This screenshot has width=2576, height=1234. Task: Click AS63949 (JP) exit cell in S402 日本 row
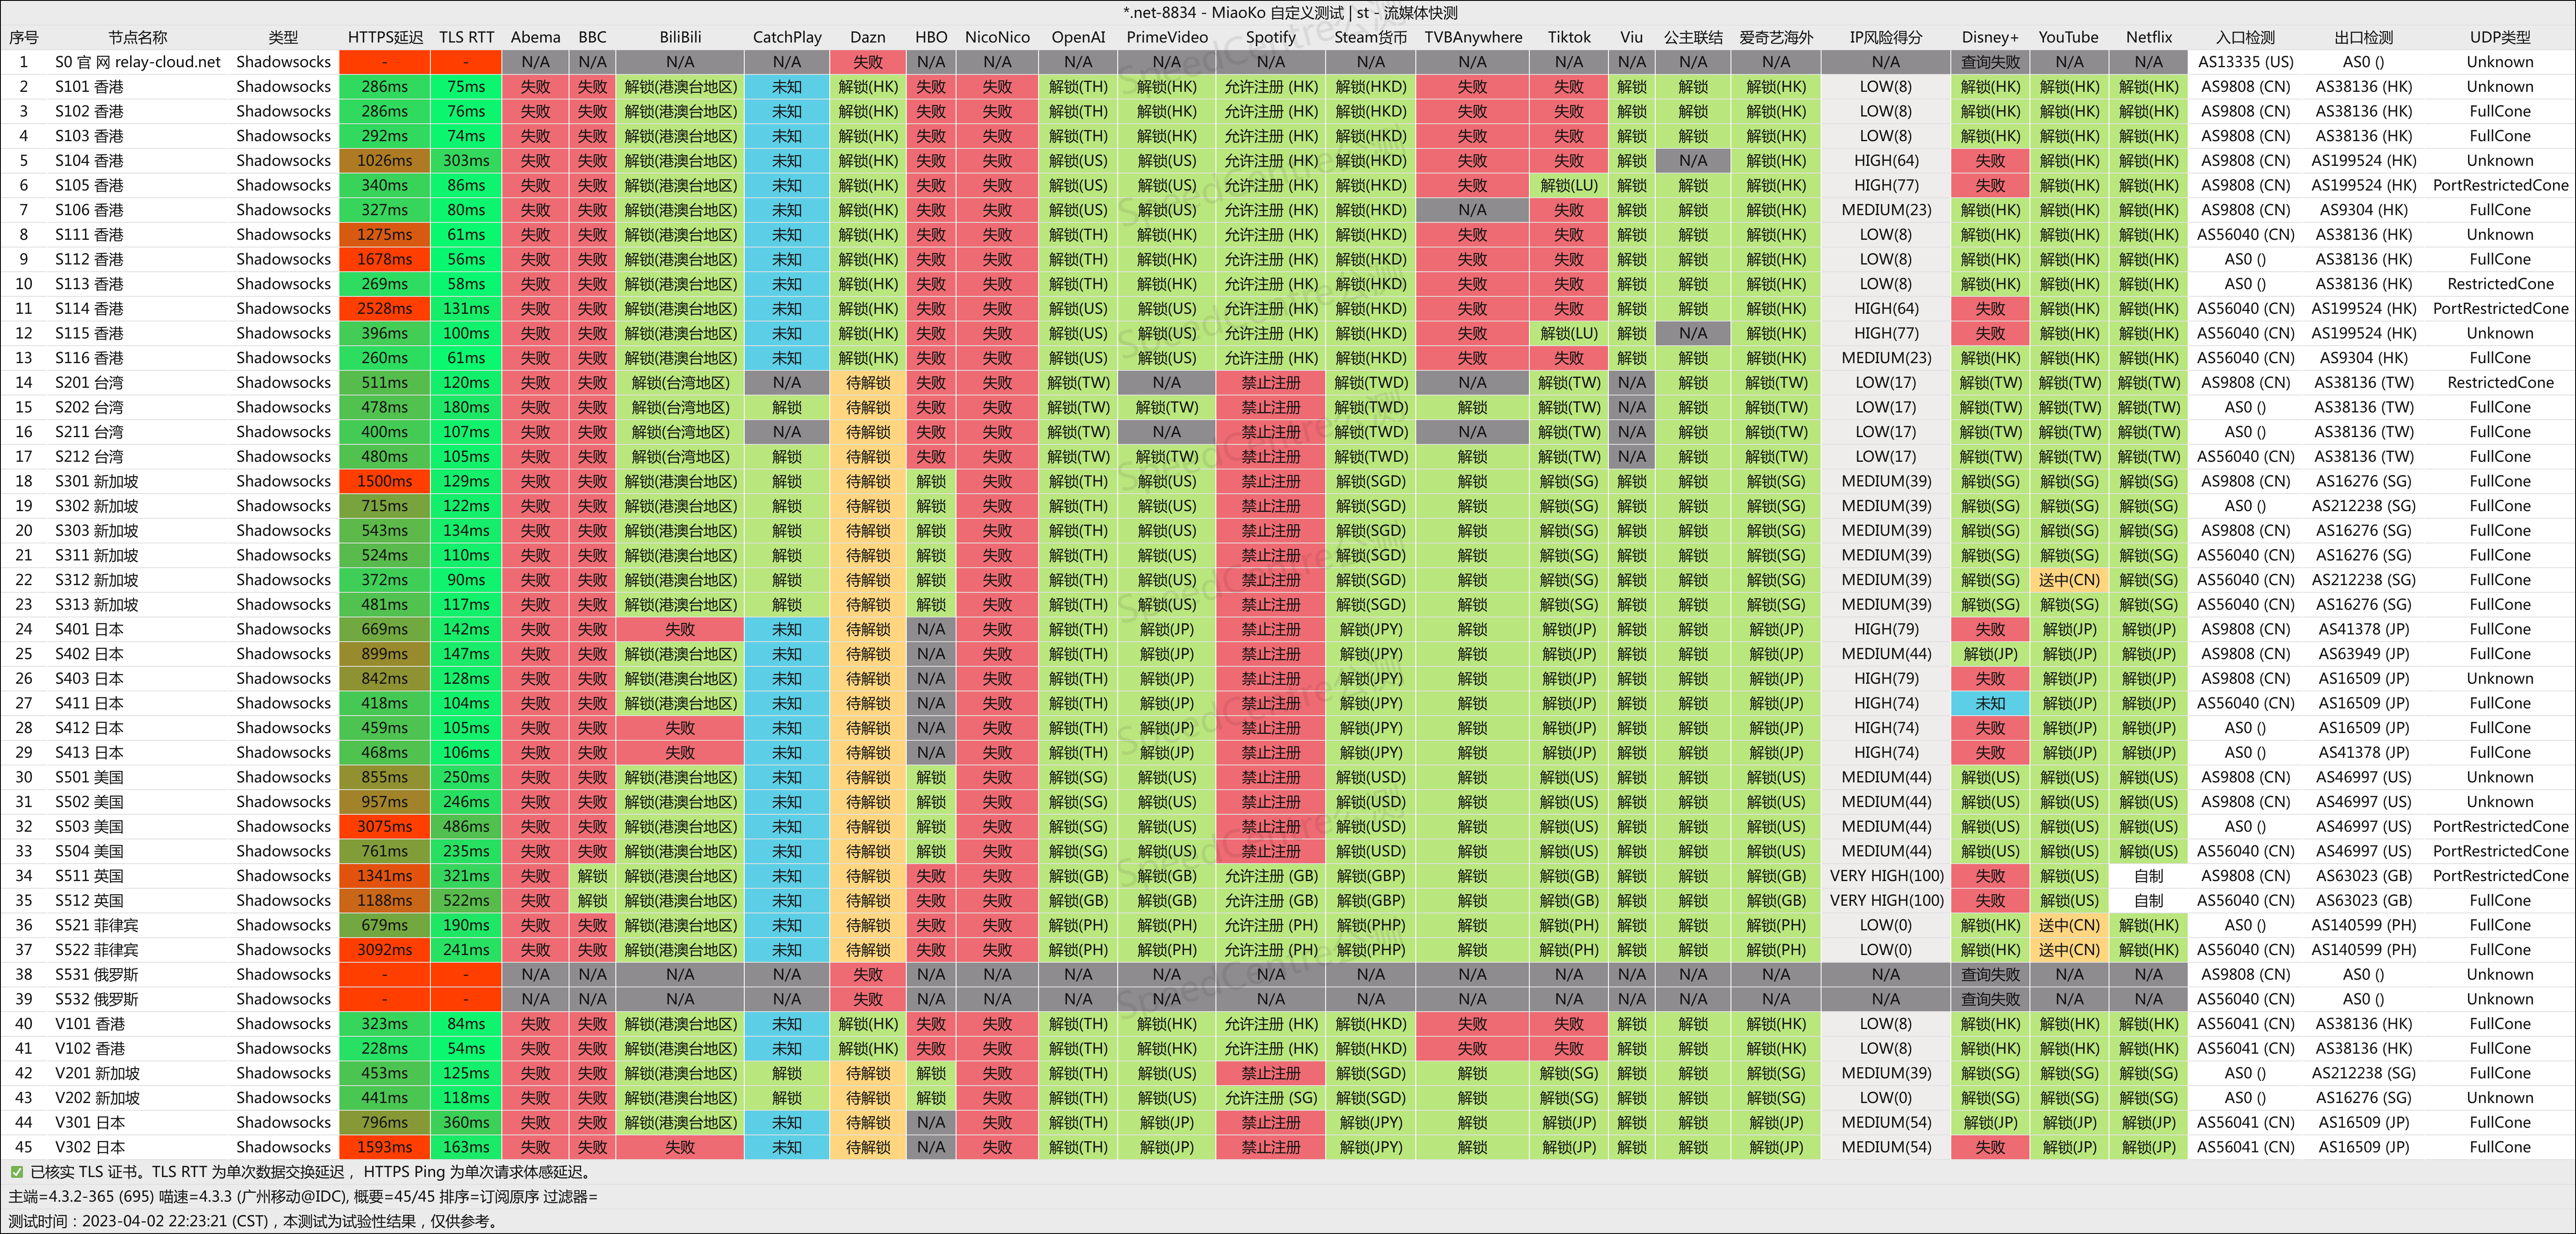tap(2364, 654)
